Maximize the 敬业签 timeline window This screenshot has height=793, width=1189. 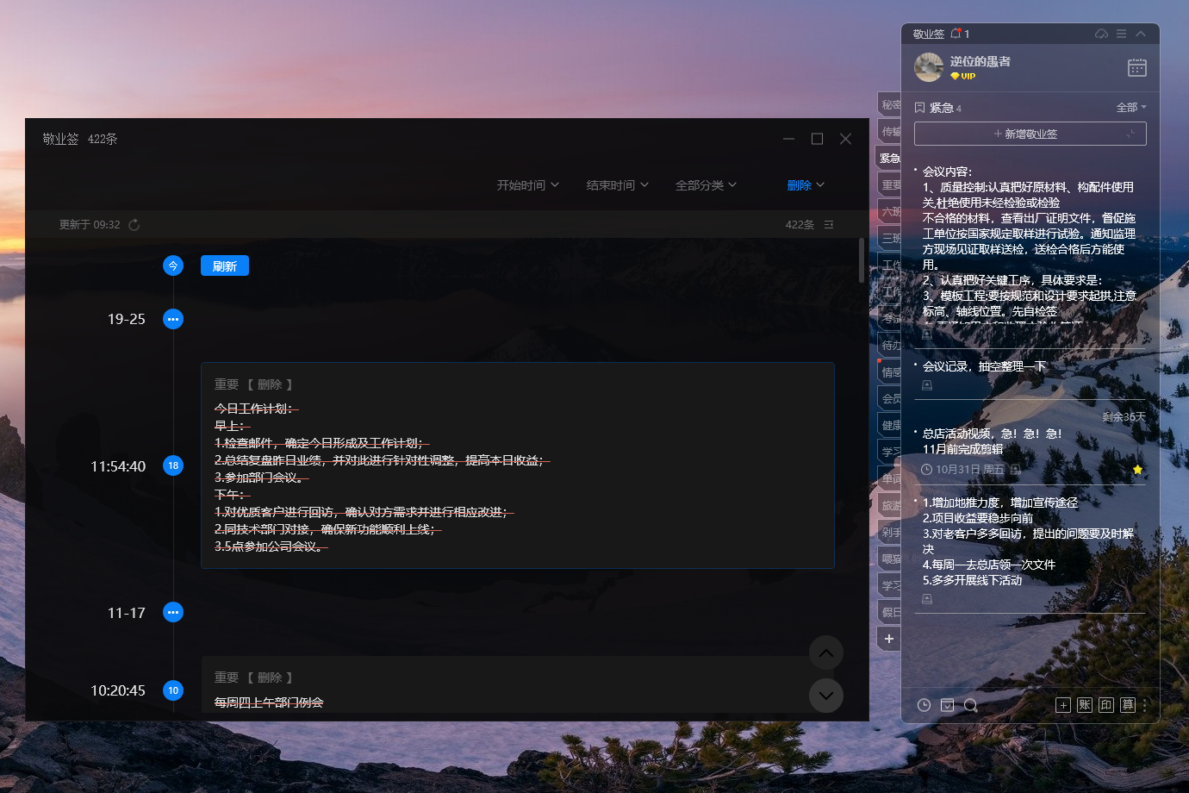click(x=818, y=139)
